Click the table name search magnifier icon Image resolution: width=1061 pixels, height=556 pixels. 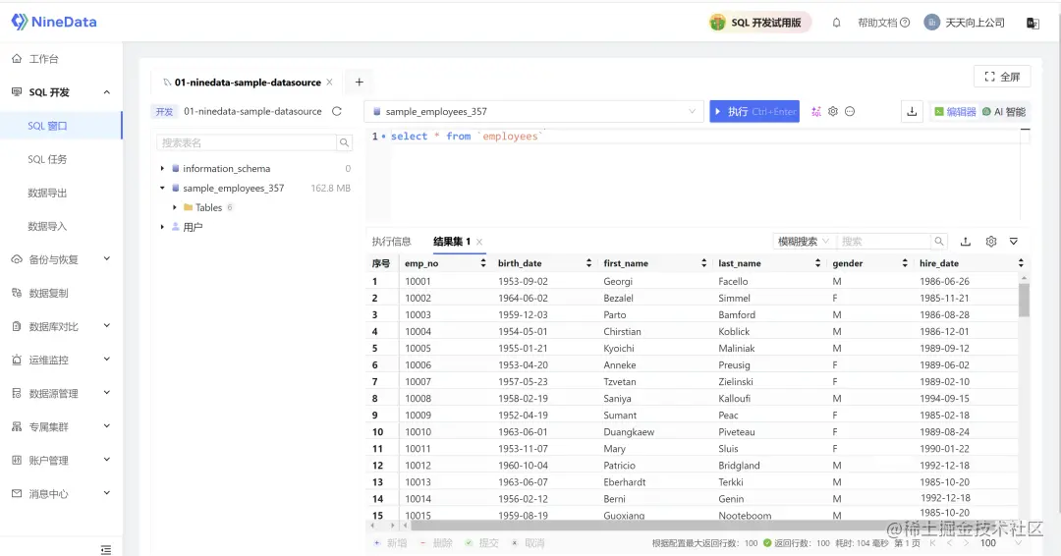pos(345,142)
